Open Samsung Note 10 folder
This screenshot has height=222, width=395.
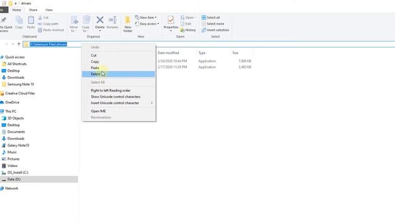[x=20, y=84]
